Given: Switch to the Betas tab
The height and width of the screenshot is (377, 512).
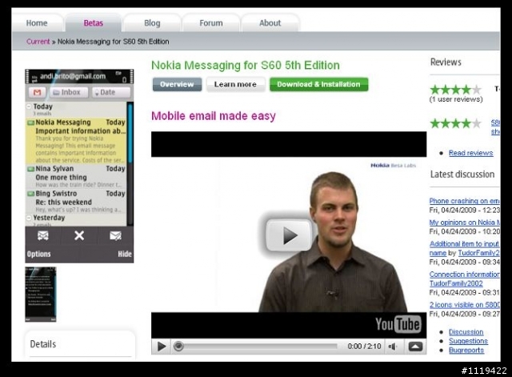Looking at the screenshot, I should pyautogui.click(x=94, y=23).
